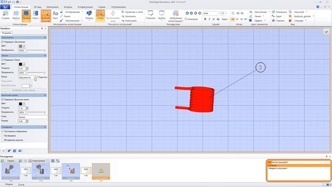Adjust the Заполнение transparency slider
The height and width of the screenshot is (187, 332).
pyautogui.click(x=36, y=50)
